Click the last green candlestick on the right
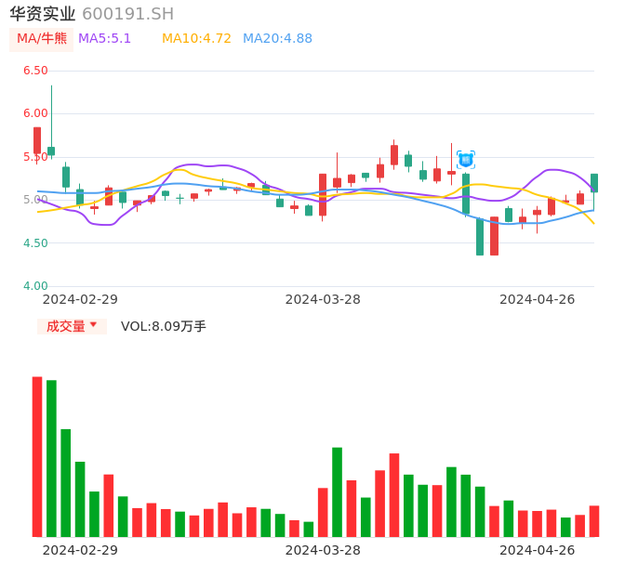This screenshot has width=638, height=563. point(594,183)
